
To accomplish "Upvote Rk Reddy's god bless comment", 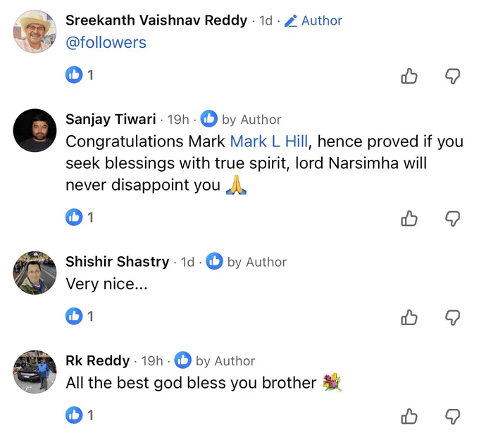I will coord(409,416).
